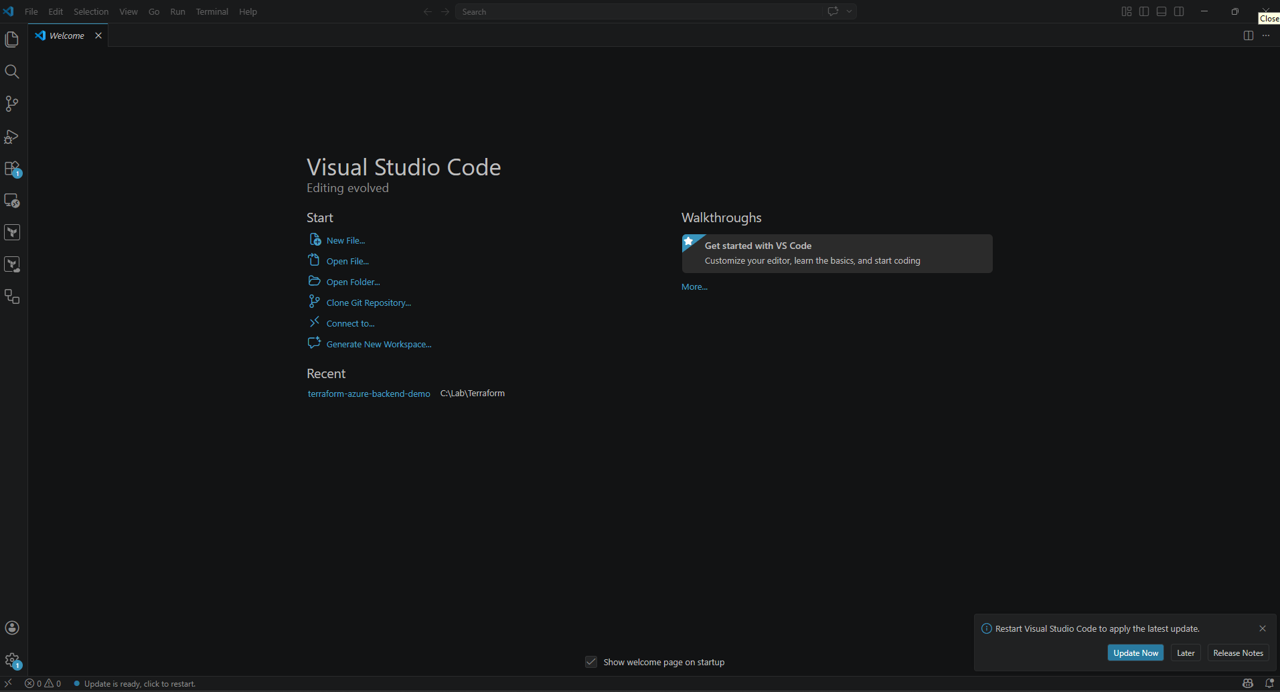Open the Remote Explorer view
Image resolution: width=1280 pixels, height=692 pixels.
12,200
